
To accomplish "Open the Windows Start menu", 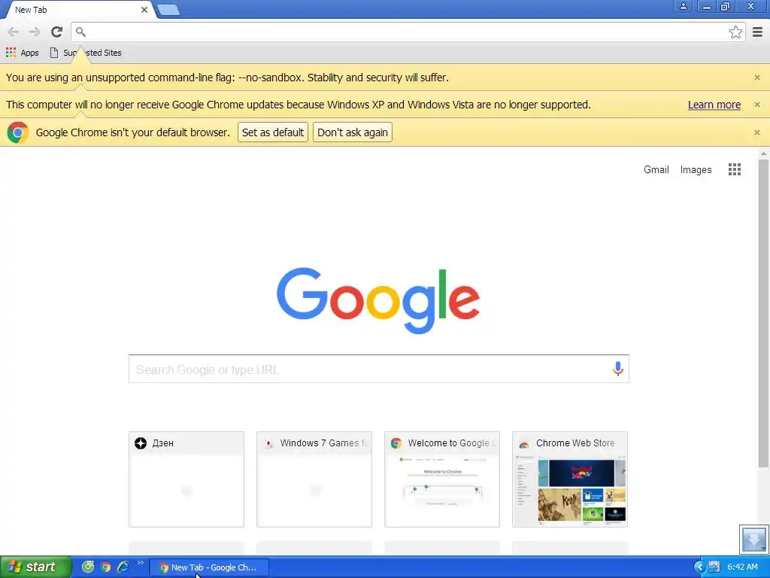I will point(35,567).
